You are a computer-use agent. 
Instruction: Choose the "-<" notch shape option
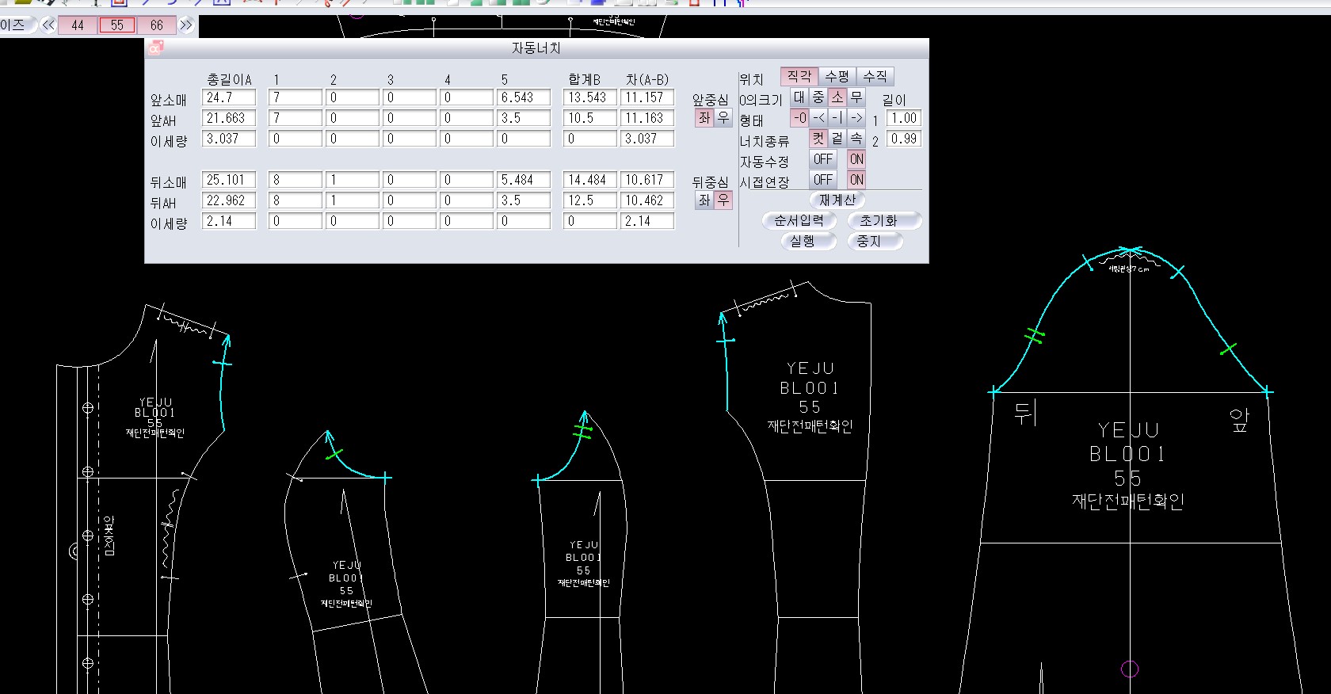coord(819,118)
